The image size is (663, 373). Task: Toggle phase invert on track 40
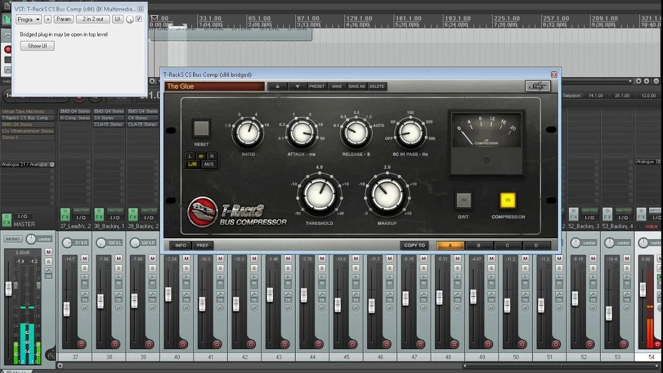pyautogui.click(x=186, y=308)
